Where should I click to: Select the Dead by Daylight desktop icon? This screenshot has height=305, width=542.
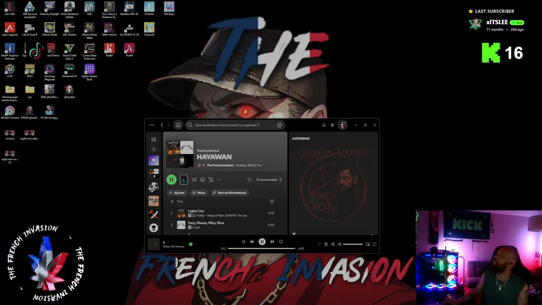[50, 8]
